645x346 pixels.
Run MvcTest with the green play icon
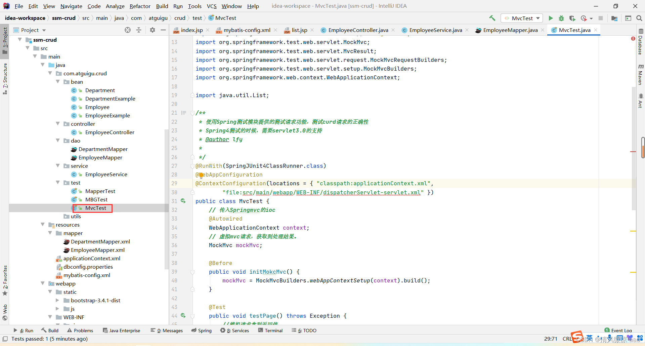(x=551, y=18)
